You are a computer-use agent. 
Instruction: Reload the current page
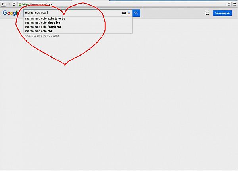14,4
